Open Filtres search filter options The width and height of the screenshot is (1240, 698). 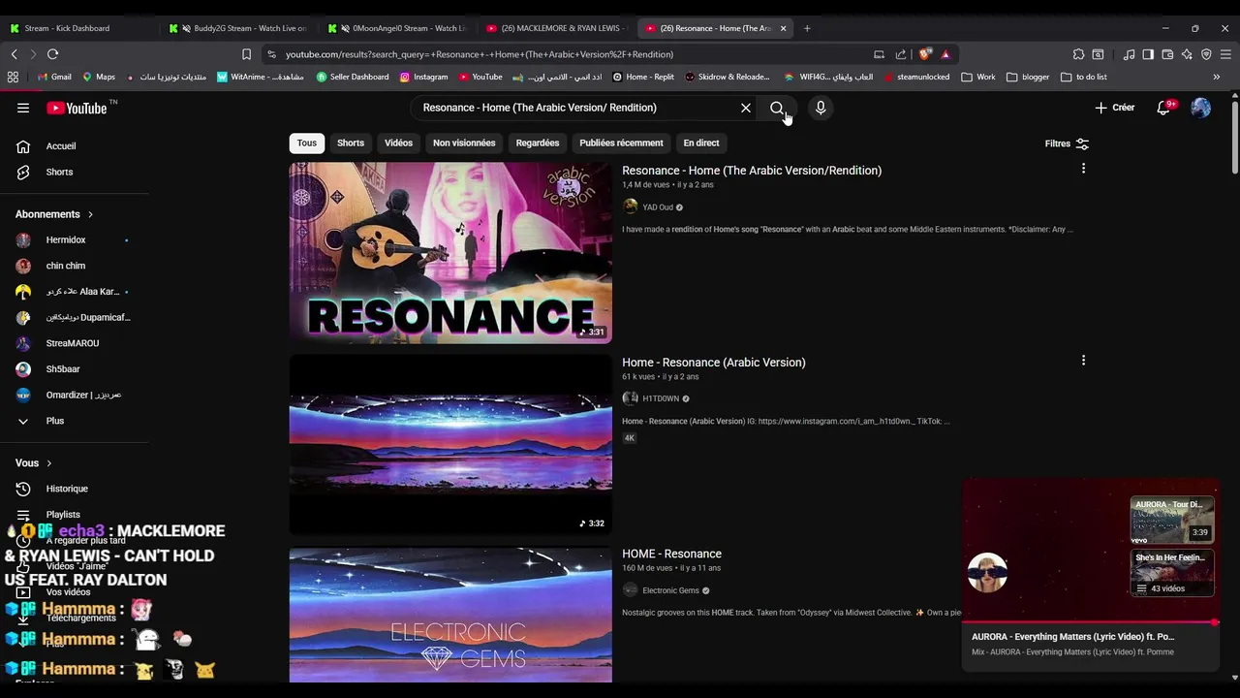[1067, 143]
